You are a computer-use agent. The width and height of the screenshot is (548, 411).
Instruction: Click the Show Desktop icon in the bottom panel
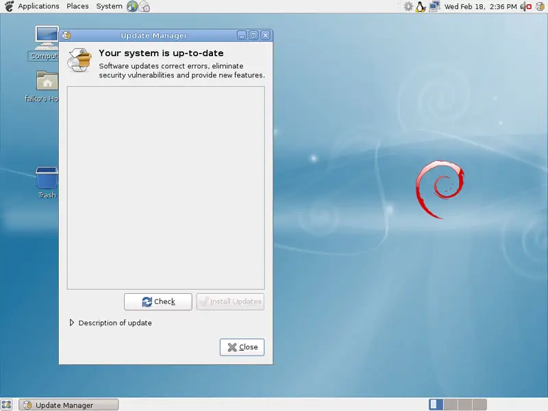tap(7, 405)
